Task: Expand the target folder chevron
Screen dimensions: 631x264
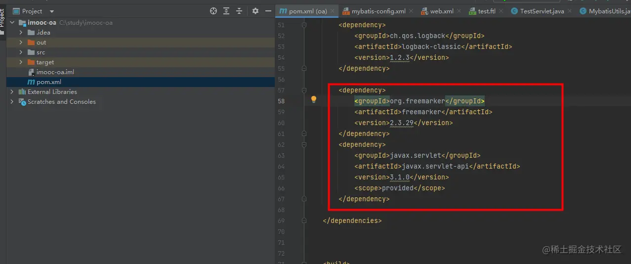Action: pyautogui.click(x=21, y=62)
